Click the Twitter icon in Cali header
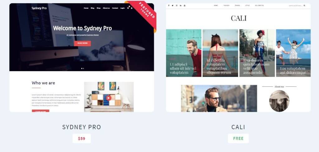This screenshot has width=319, height=152. click(173, 6)
